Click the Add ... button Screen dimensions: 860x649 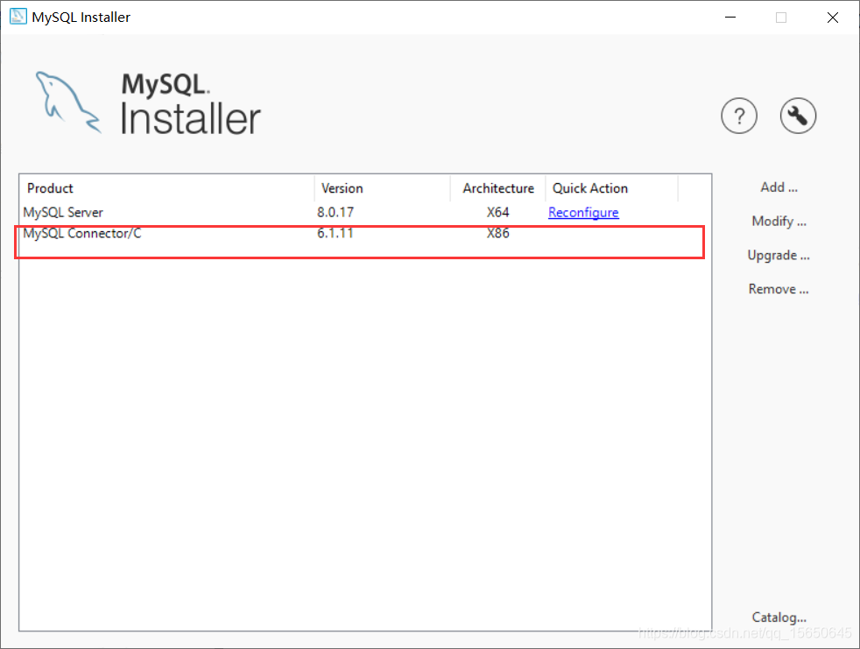tap(779, 187)
